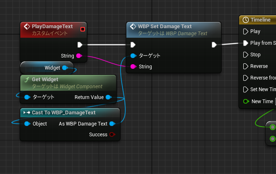Click the ターゲット input pin on WBP Set Damage Text
276x174 pixels.
[x=133, y=56]
